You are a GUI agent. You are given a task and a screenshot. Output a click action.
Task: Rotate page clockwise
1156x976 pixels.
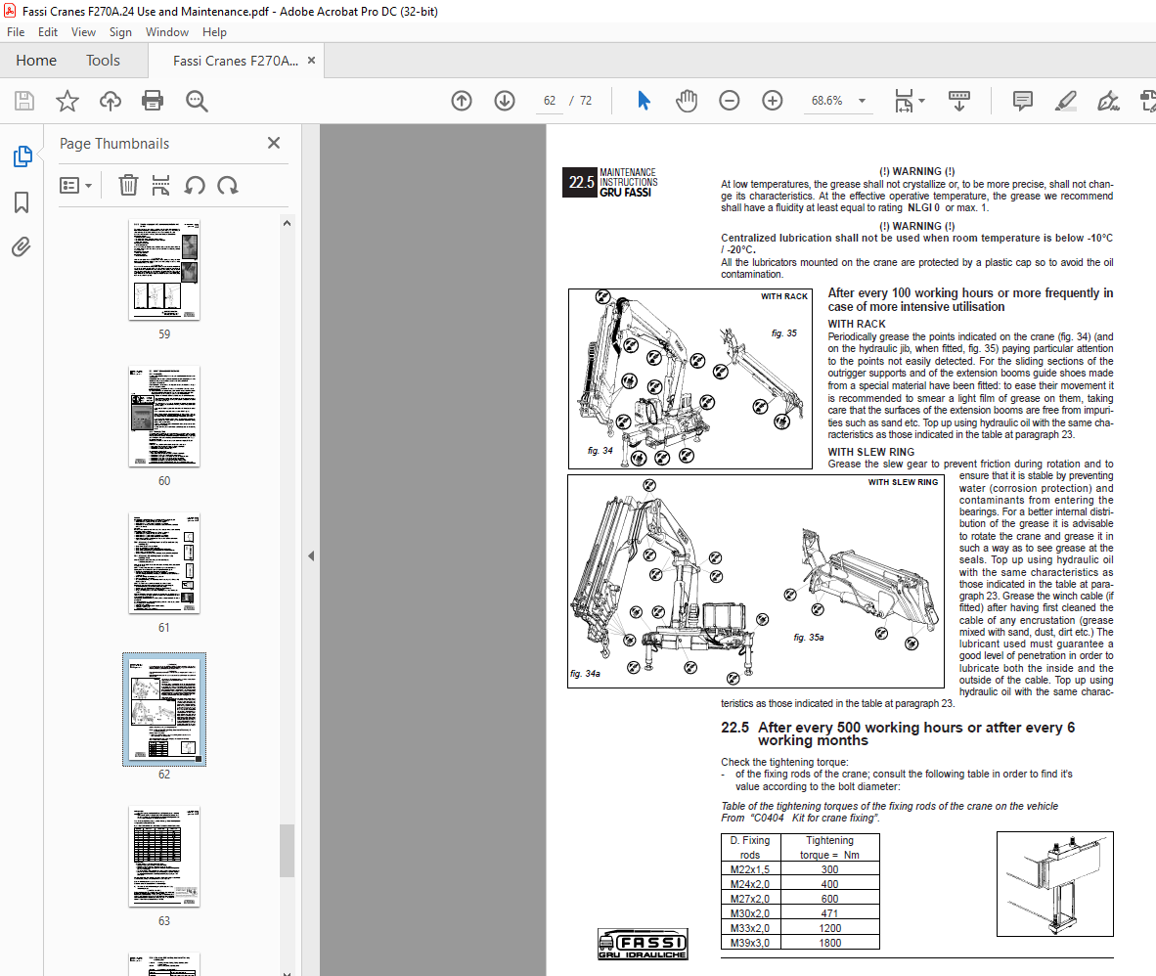point(228,185)
